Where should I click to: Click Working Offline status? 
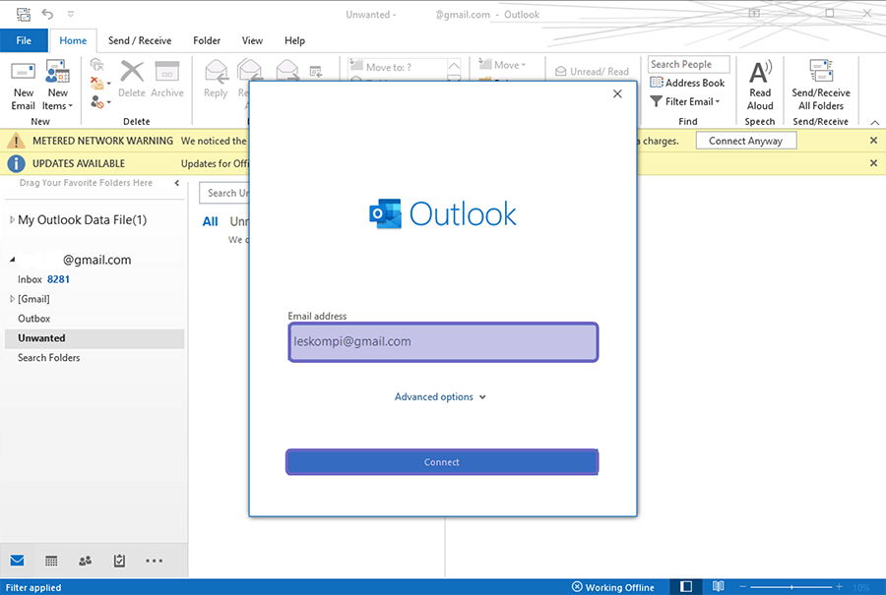tap(613, 587)
